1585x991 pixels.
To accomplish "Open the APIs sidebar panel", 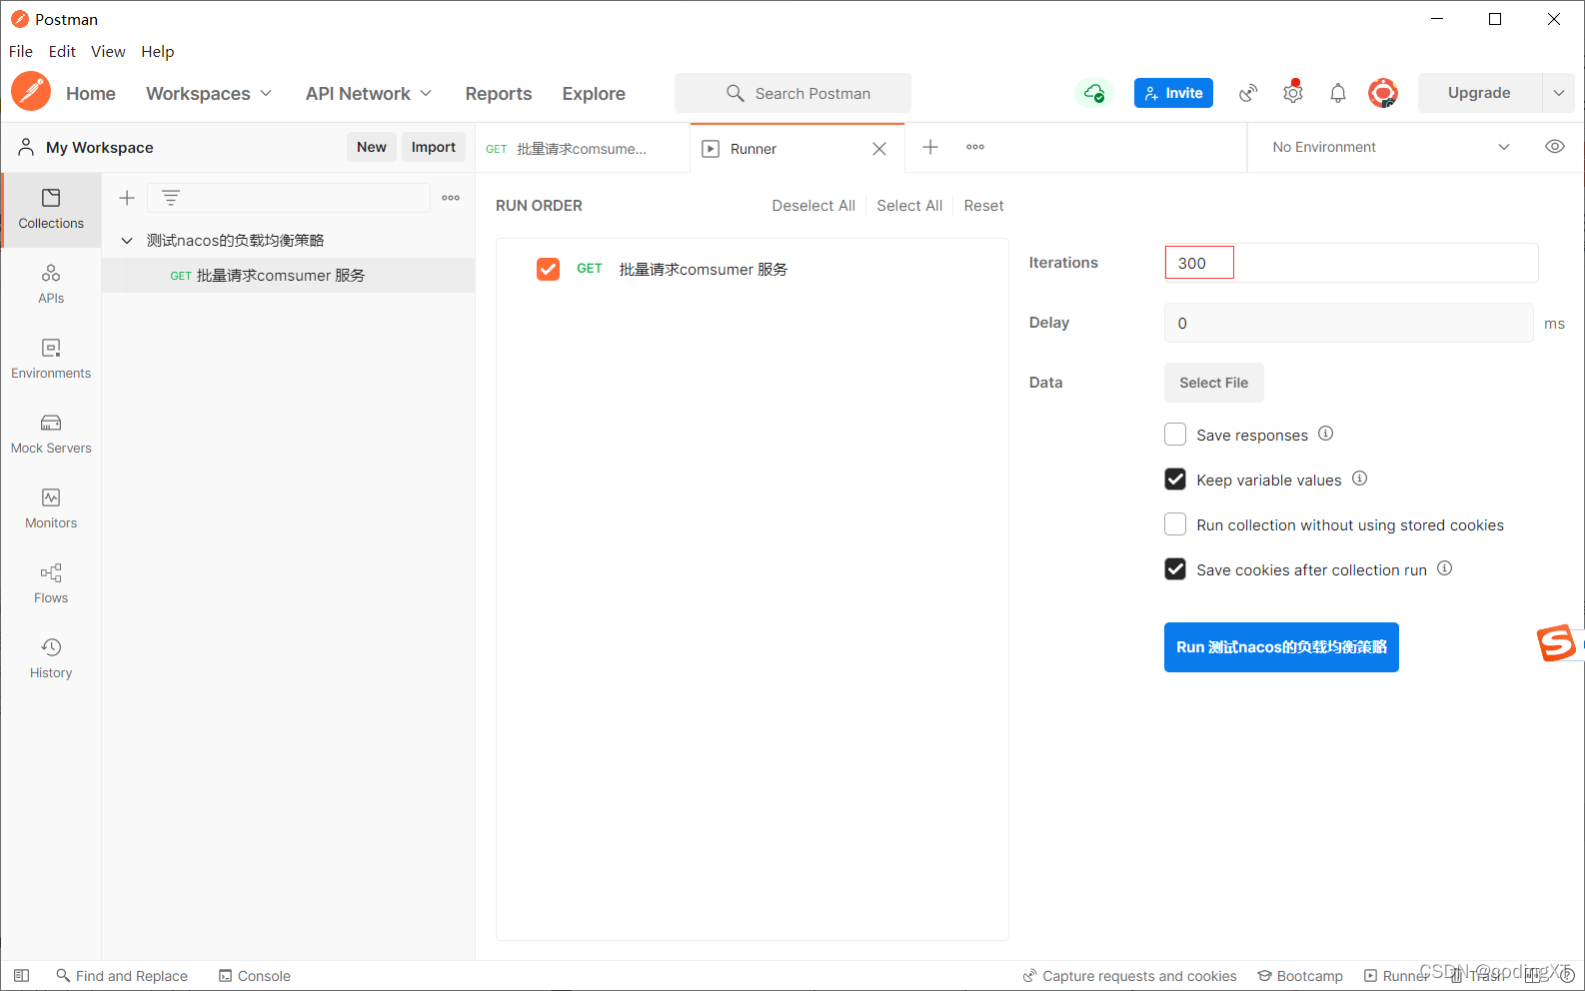I will tap(51, 285).
